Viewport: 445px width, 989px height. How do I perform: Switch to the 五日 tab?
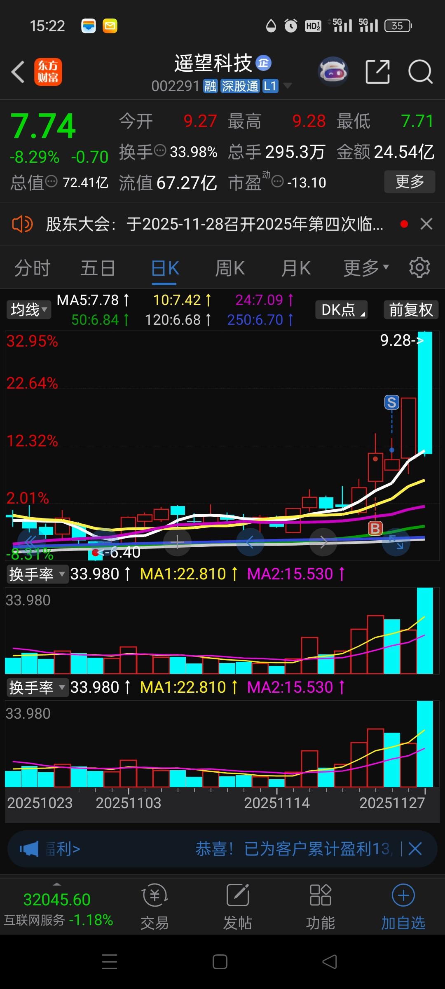pos(98,268)
